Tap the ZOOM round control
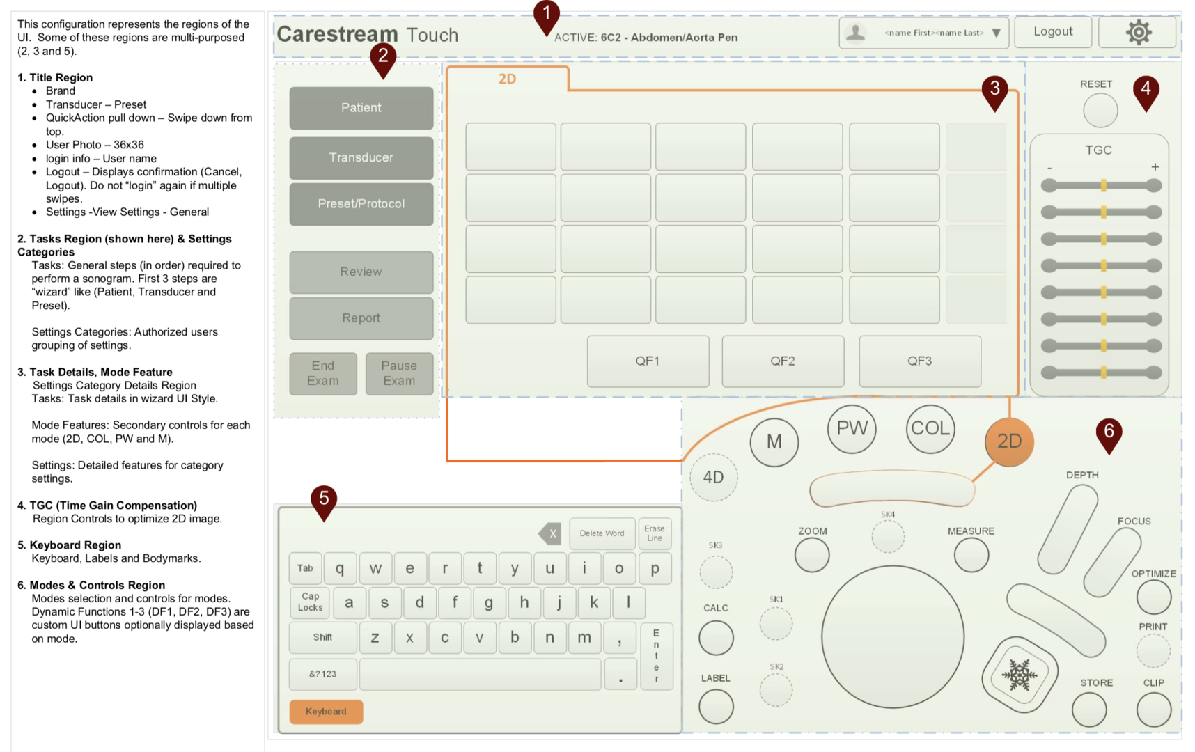The height and width of the screenshot is (752, 1195). (812, 555)
